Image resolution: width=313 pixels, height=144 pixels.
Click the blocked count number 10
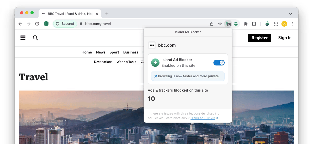click(x=151, y=99)
